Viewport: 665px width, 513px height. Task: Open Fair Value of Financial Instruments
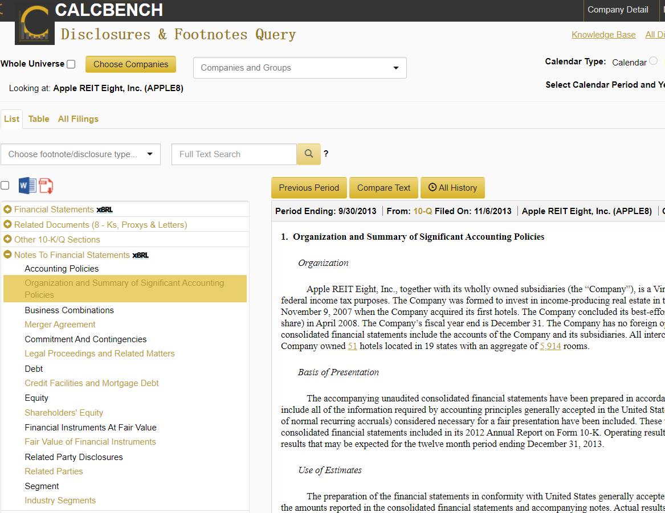pos(91,442)
